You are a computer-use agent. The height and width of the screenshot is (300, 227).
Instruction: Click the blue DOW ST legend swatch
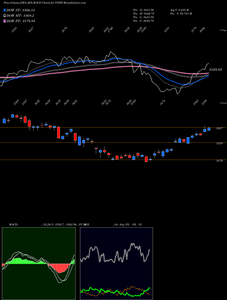pos(5,10)
